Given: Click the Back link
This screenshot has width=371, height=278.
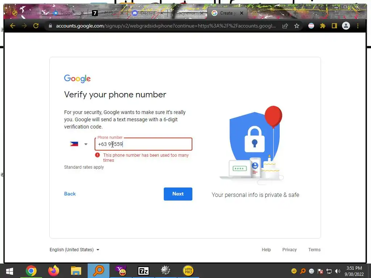Looking at the screenshot, I should [70, 194].
